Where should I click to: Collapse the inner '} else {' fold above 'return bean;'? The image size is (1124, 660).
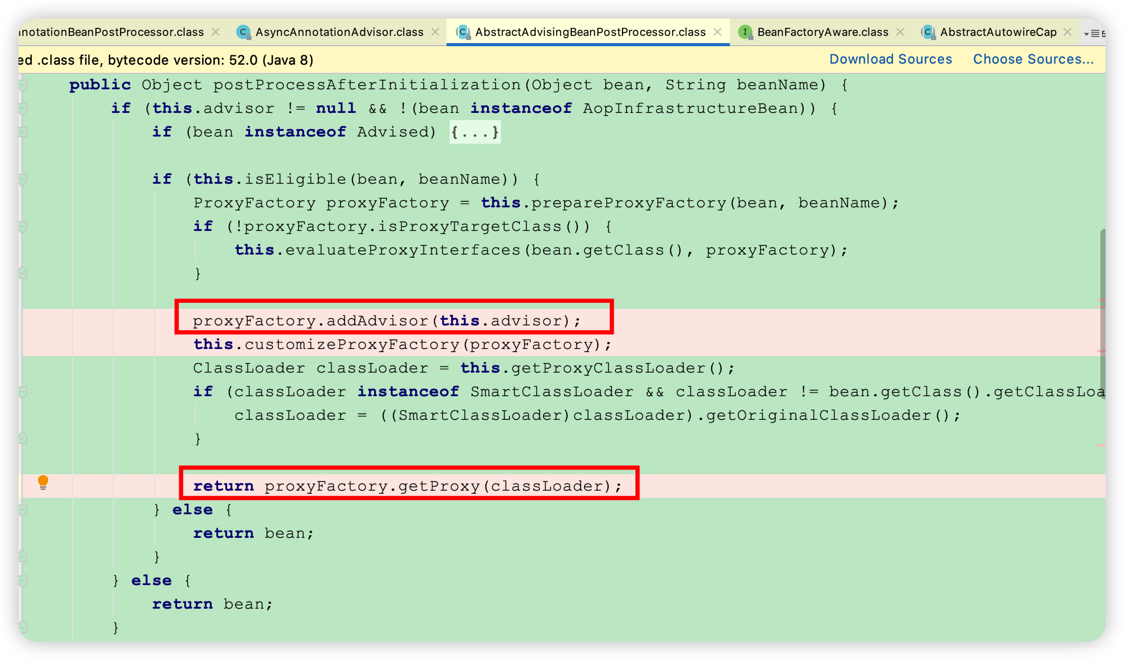pos(23,510)
